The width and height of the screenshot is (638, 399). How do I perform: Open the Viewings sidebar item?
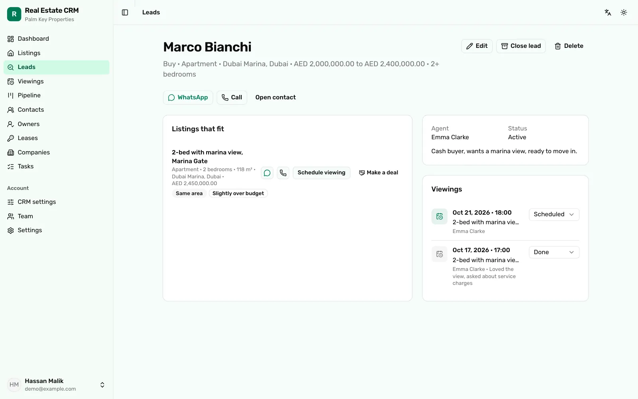(56, 81)
